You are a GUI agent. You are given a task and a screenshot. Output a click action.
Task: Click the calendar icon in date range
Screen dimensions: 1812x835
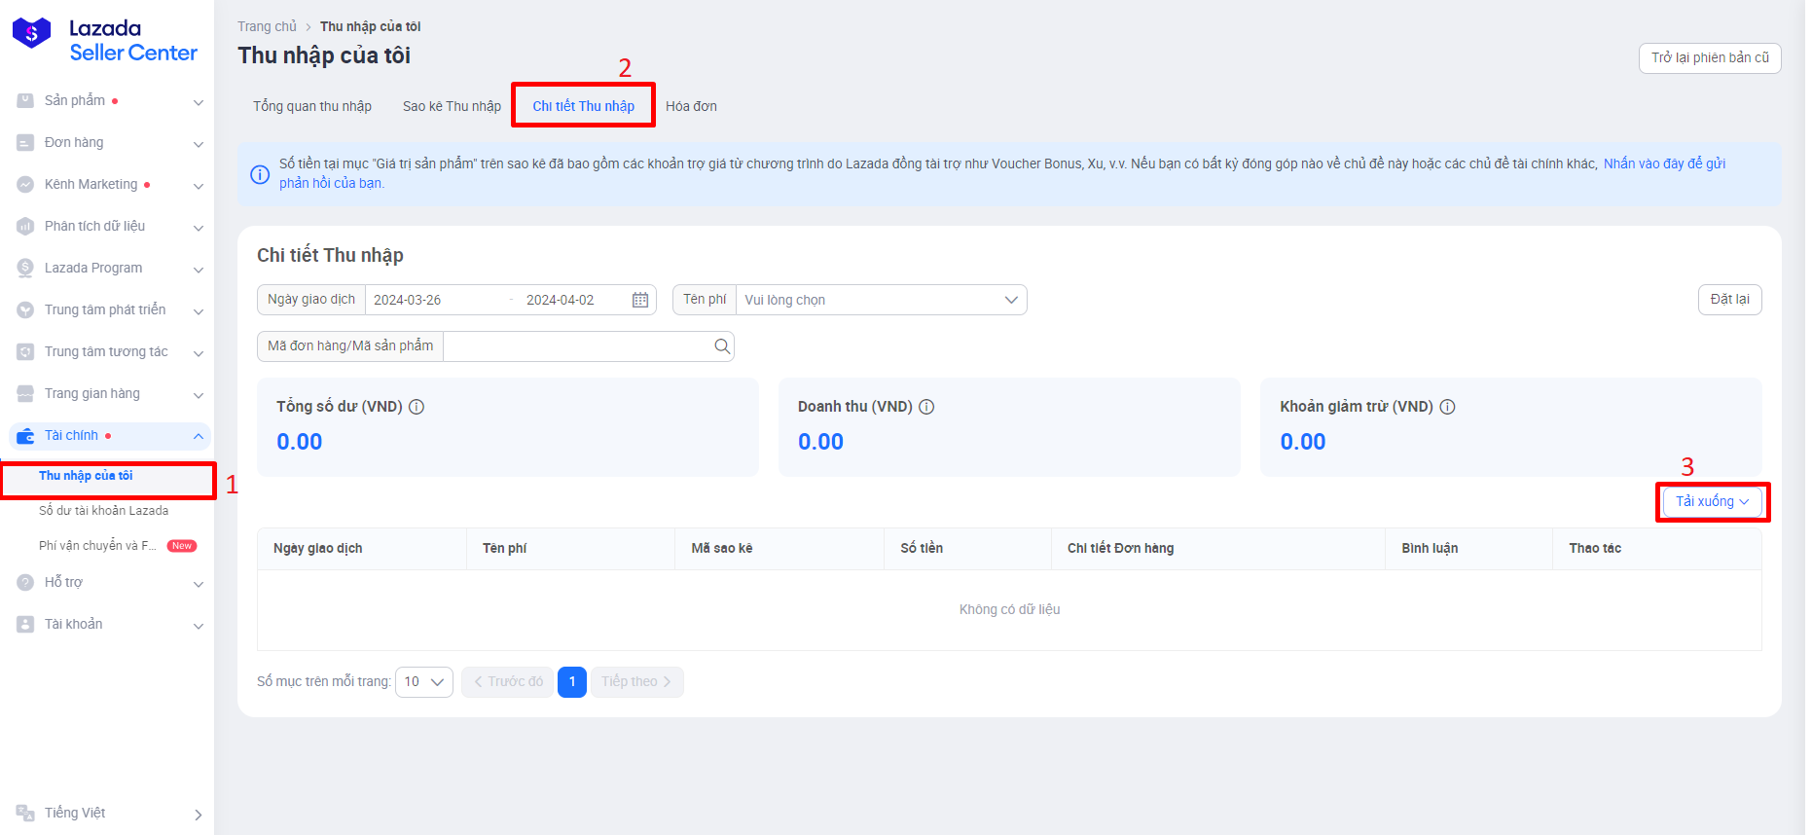point(639,300)
